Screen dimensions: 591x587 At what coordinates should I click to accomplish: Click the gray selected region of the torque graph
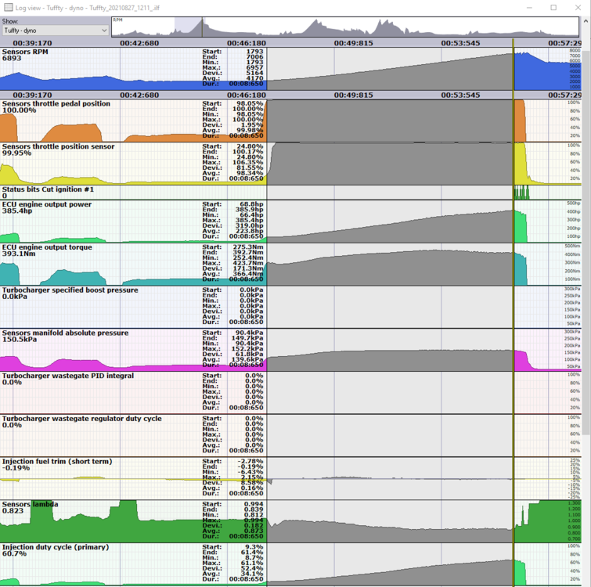click(x=390, y=269)
